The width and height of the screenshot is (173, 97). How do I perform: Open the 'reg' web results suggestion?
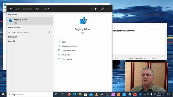coord(30,32)
